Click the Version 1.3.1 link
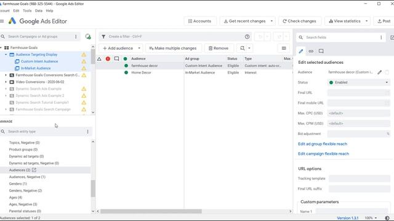 tap(347, 218)
